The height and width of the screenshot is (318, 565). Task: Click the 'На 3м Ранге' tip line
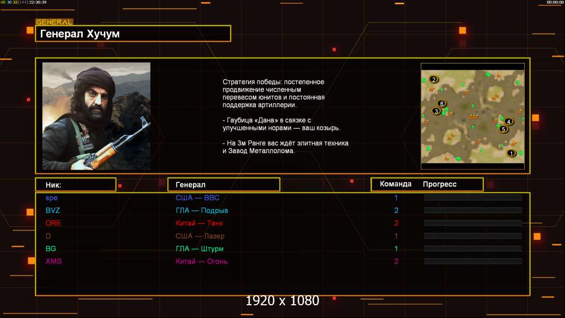285,147
